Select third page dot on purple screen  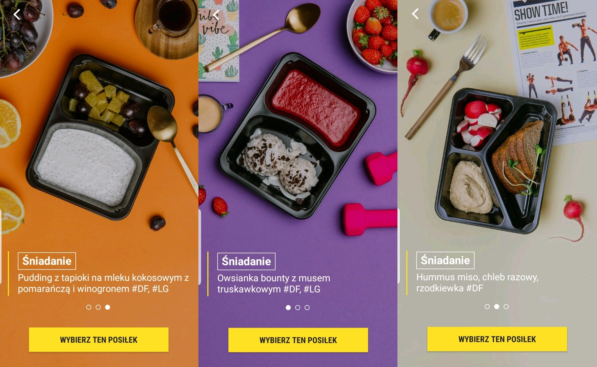(x=307, y=308)
